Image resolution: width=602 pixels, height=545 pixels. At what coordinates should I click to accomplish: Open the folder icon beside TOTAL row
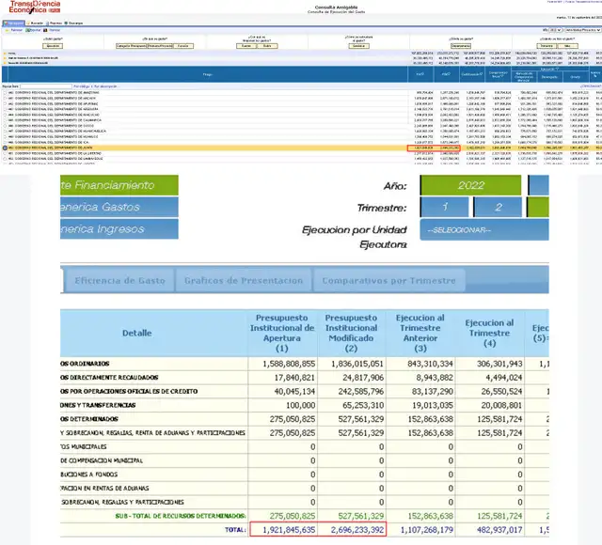click(5, 54)
